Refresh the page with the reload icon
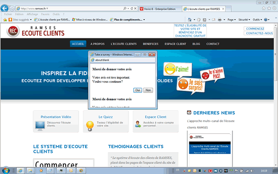The width and height of the screenshot is (278, 174). tap(132, 9)
